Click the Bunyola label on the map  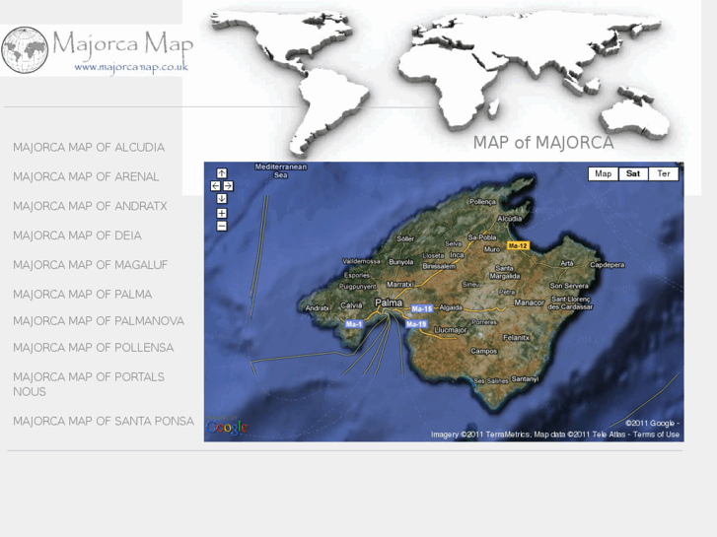(401, 262)
